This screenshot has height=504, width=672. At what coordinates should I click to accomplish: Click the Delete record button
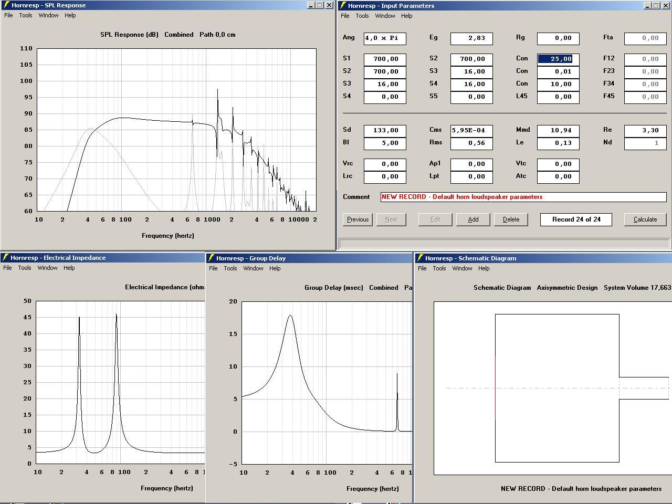(x=511, y=219)
